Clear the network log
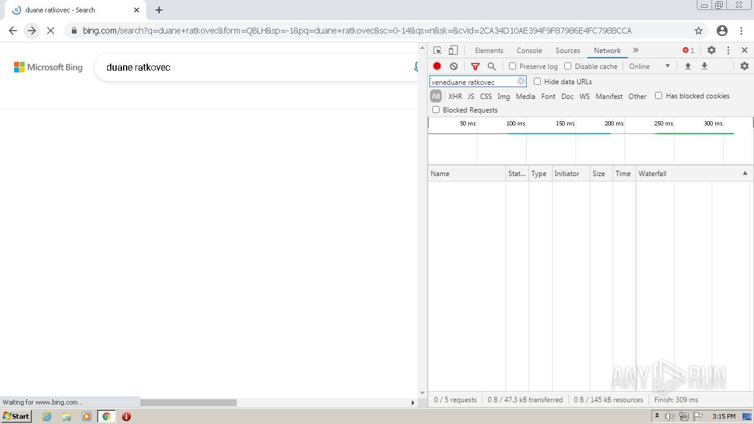Screen dimensions: 754x424 point(454,67)
